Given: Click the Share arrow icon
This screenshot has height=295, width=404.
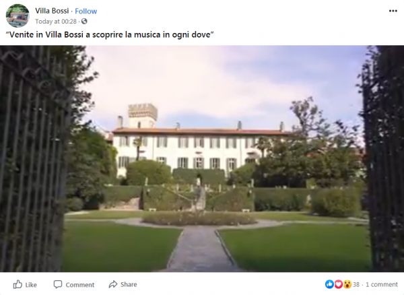Looking at the screenshot, I should click(113, 284).
